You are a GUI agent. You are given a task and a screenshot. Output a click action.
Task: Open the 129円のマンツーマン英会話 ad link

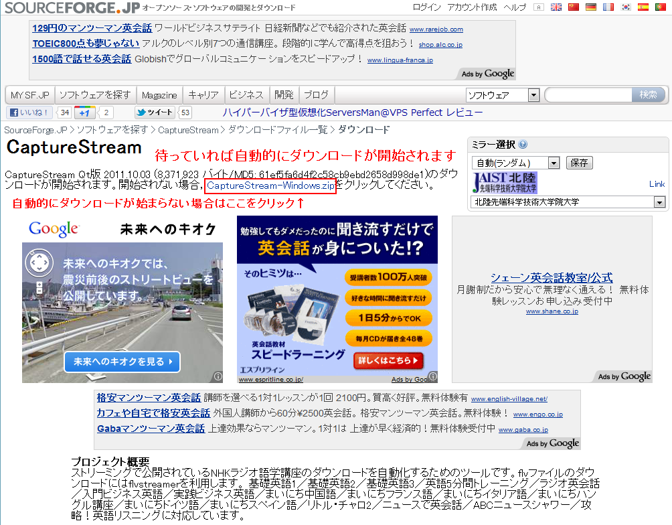[x=92, y=28]
